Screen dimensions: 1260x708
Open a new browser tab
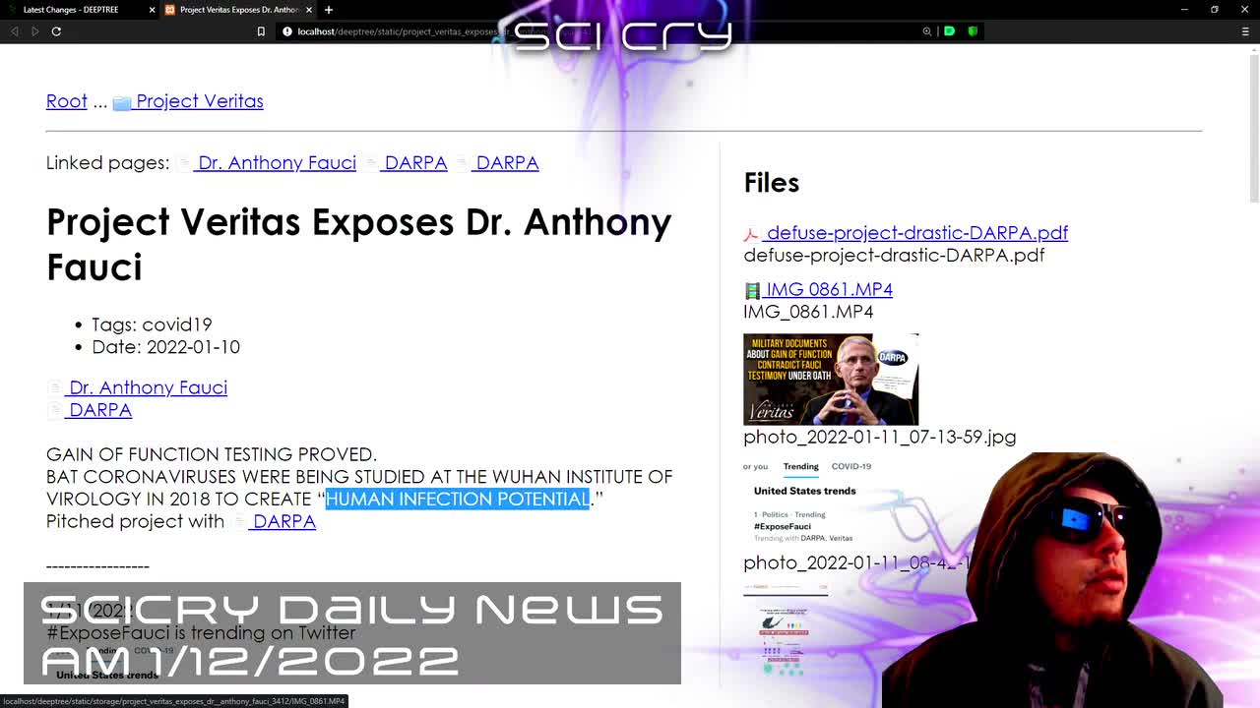(329, 10)
